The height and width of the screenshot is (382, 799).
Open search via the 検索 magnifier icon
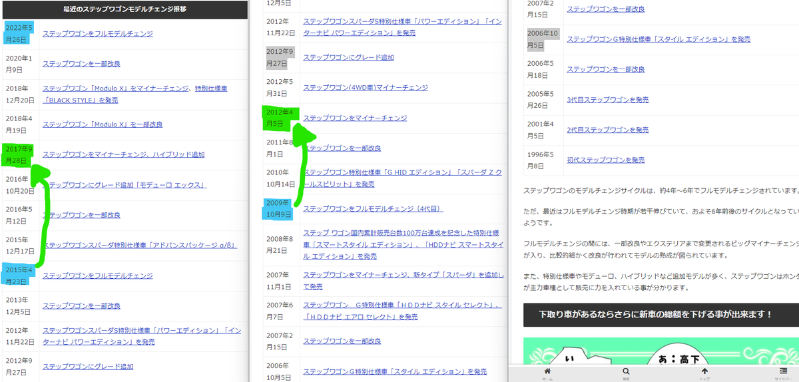pos(626,373)
